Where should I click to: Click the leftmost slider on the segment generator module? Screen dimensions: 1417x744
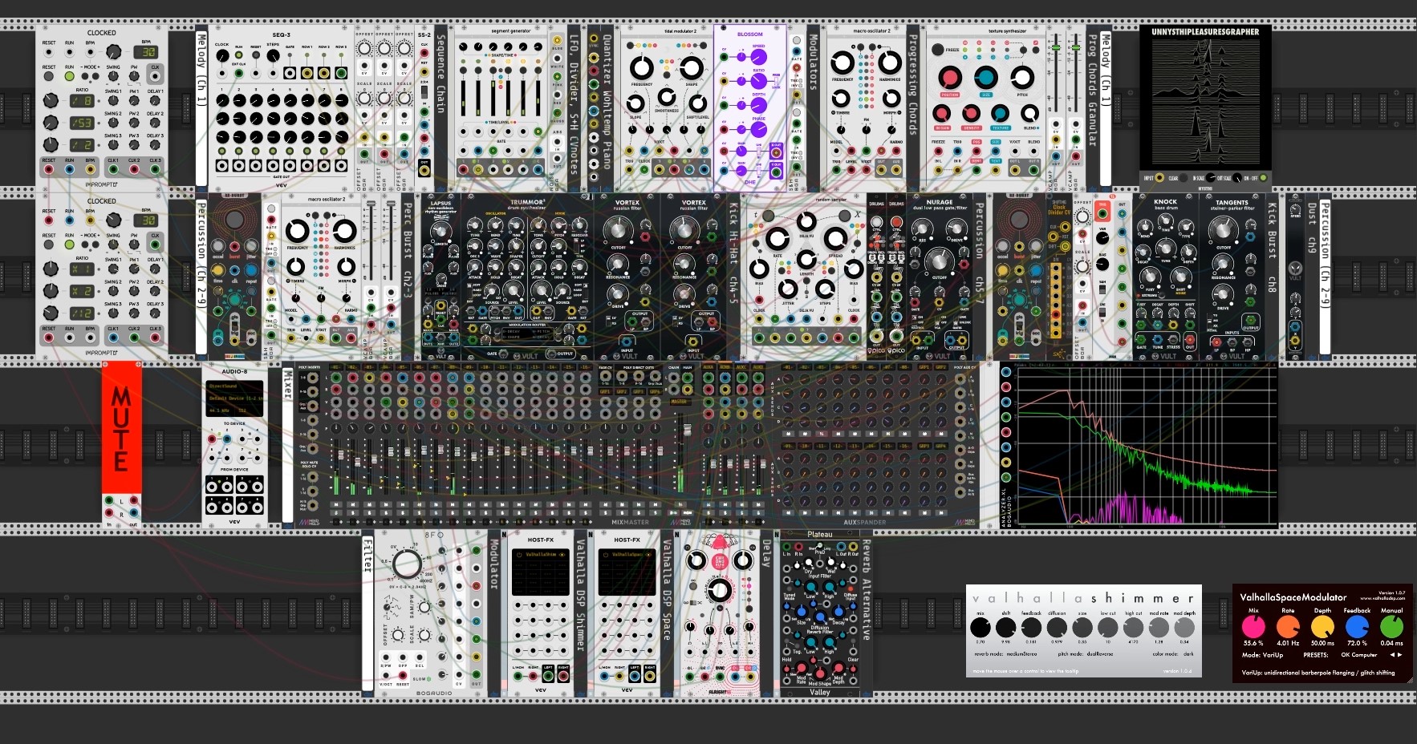463,99
